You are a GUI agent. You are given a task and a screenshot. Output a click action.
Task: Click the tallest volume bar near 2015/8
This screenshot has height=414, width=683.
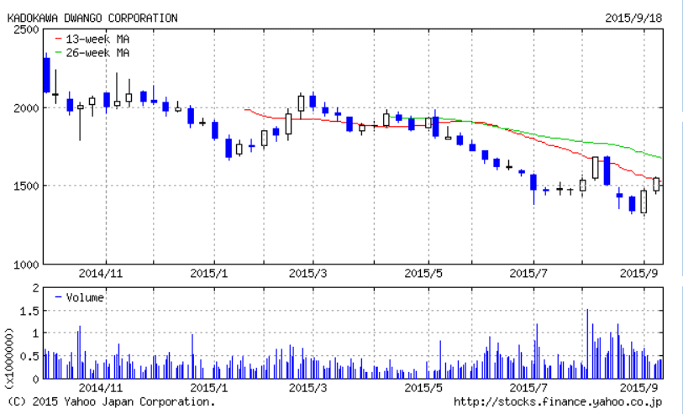pyautogui.click(x=587, y=344)
